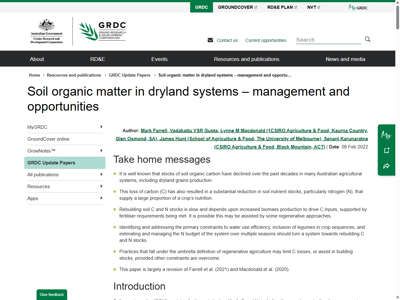Image resolution: width=400 pixels, height=300 pixels.
Task: Select the envelope icon next to Contact us
Action: (210, 40)
